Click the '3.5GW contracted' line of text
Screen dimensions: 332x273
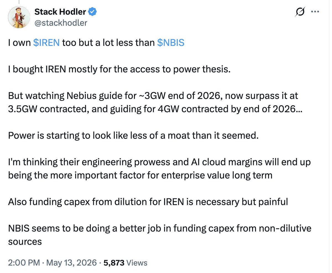click(152, 109)
